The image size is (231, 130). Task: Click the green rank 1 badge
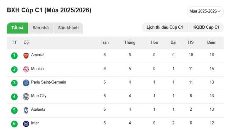tap(14, 55)
